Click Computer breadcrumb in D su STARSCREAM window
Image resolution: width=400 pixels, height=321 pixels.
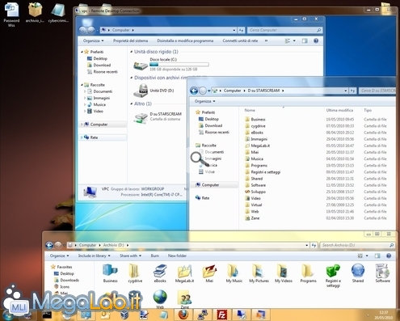tap(232, 91)
